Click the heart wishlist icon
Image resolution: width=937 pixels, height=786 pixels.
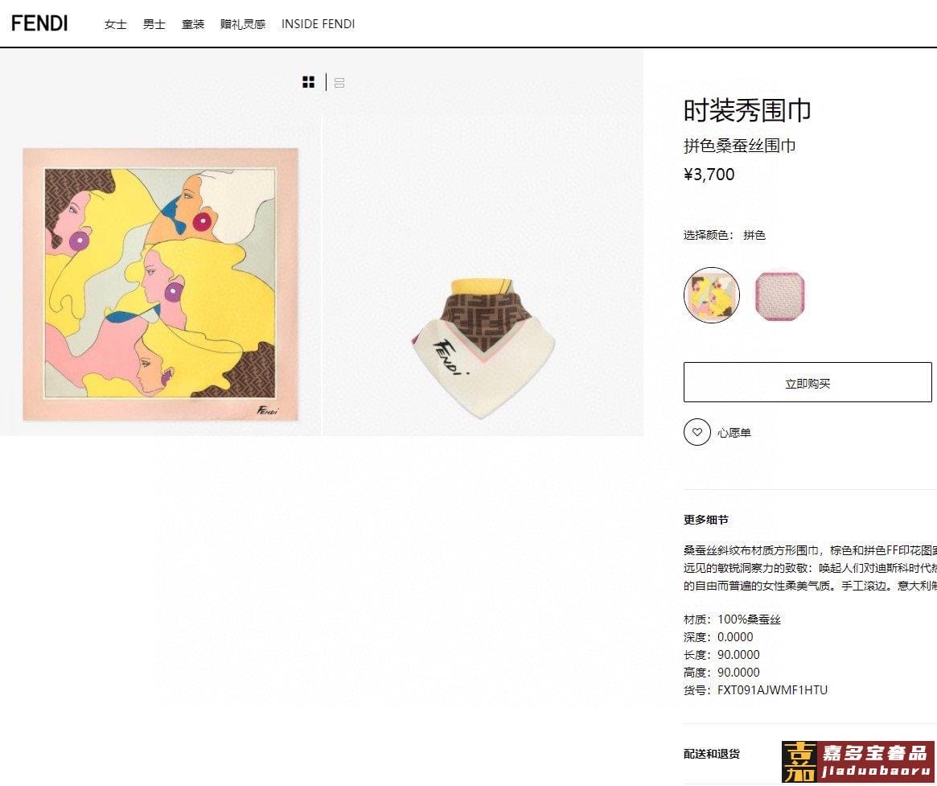point(697,432)
